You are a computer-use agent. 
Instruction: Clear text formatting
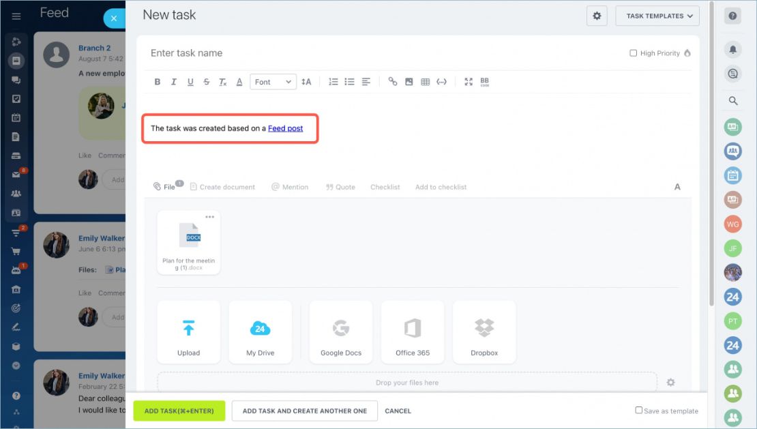[x=222, y=82]
